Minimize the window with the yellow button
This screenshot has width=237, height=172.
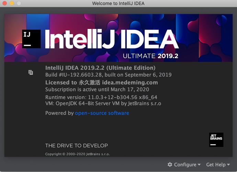point(12,3)
